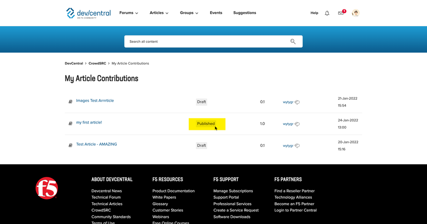Open the Test Article - AMAZING link
Image resolution: width=427 pixels, height=224 pixels.
[96, 144]
